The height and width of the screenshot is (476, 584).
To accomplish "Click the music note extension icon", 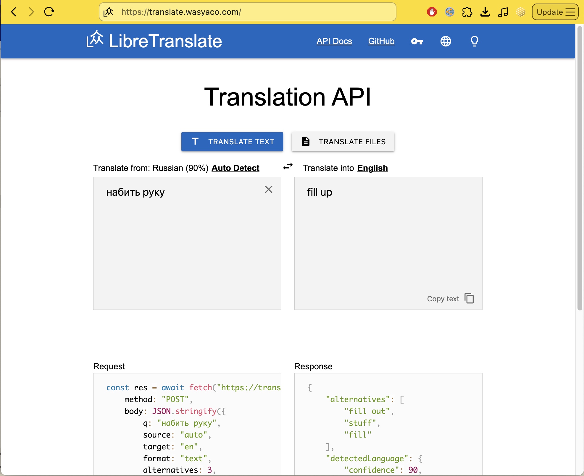I will [x=503, y=12].
